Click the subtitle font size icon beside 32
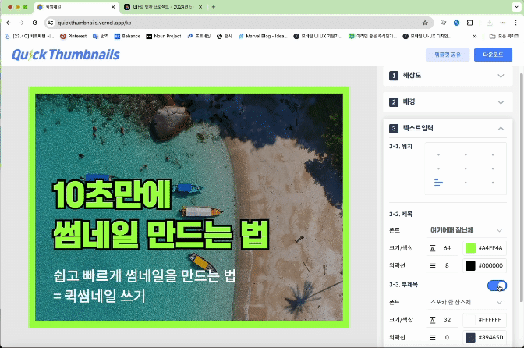Image resolution: width=524 pixels, height=348 pixels. (x=433, y=320)
